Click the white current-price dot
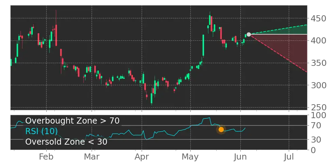This screenshot has width=331, height=165. tap(249, 34)
